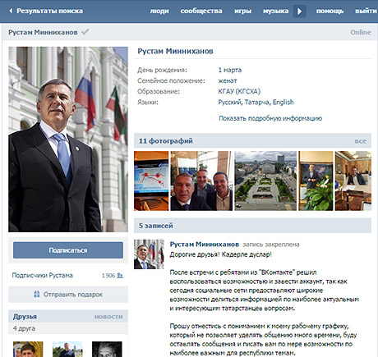Viewport: 378px width, 357px height.
Task: Open the post author's small avatar
Action: click(x=149, y=254)
